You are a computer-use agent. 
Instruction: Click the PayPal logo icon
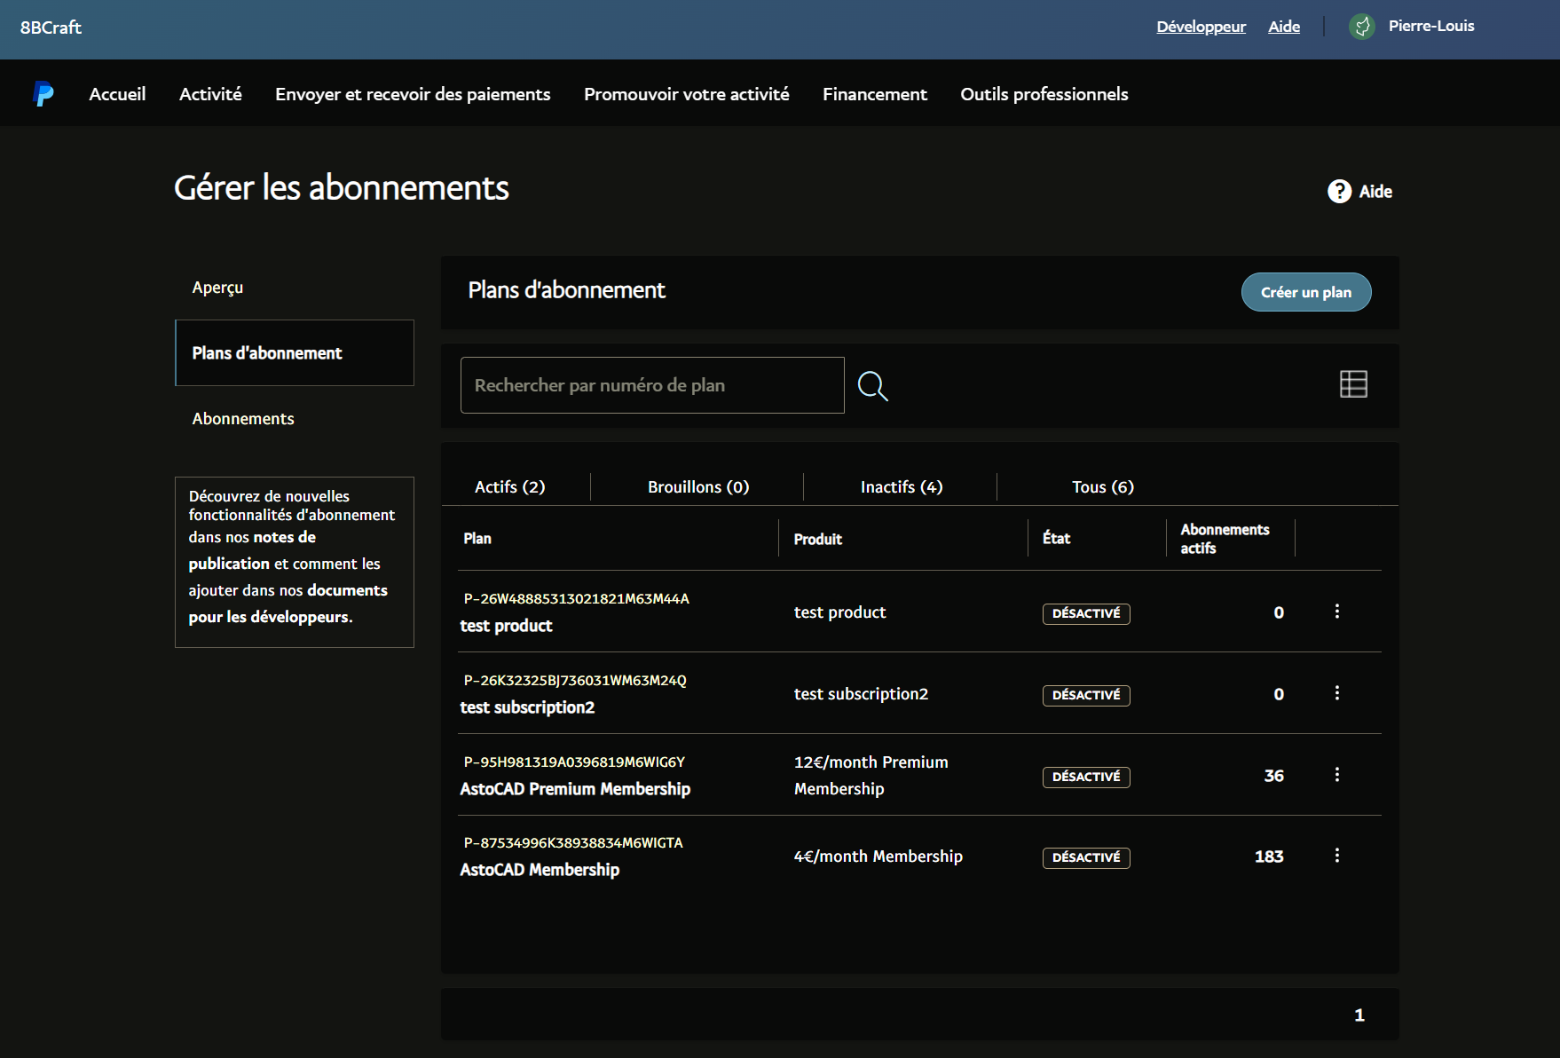pos(43,93)
